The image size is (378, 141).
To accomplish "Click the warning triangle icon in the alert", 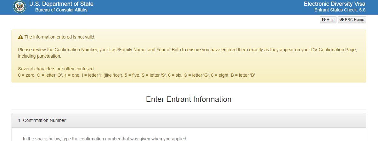I will (x=20, y=37).
